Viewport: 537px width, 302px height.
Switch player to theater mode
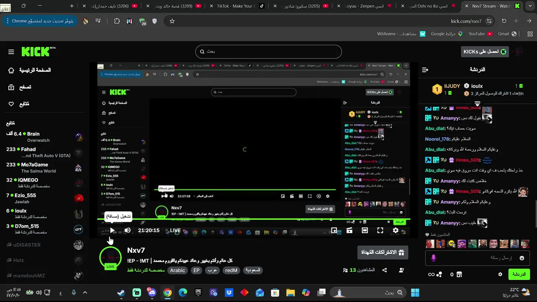point(365,230)
